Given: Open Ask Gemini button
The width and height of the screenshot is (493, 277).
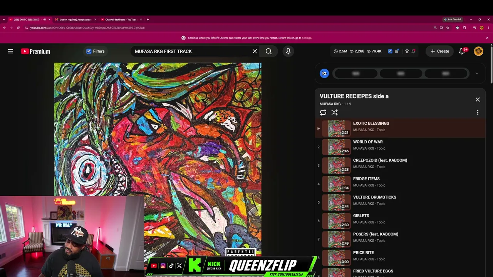Looking at the screenshot, I should (452, 20).
